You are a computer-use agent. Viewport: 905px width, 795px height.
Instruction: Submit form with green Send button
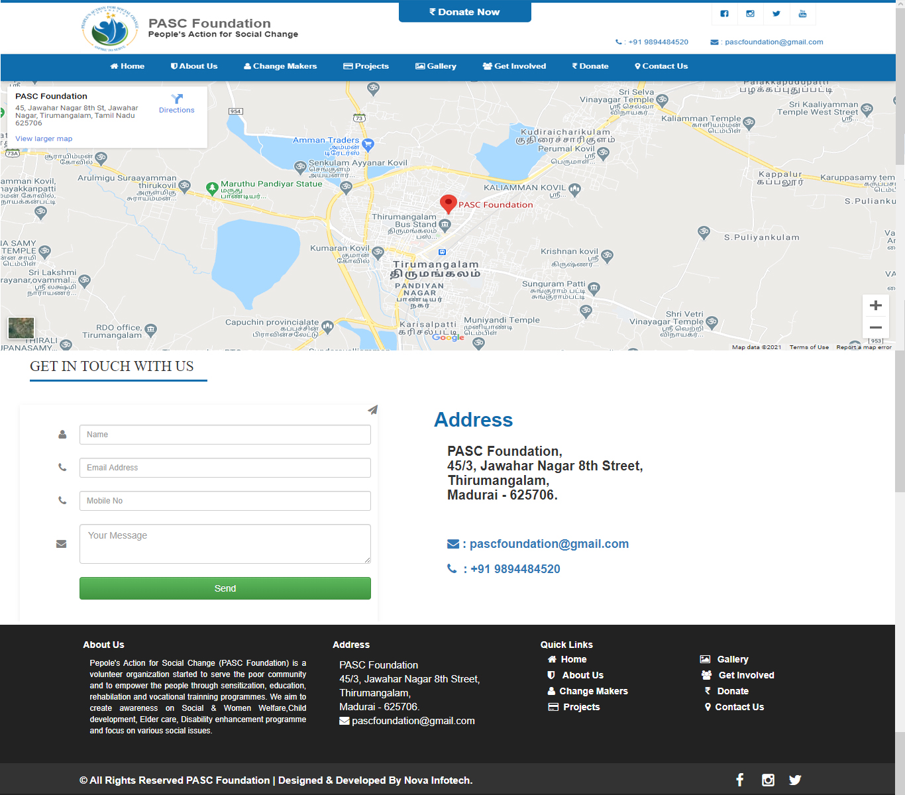click(x=225, y=588)
